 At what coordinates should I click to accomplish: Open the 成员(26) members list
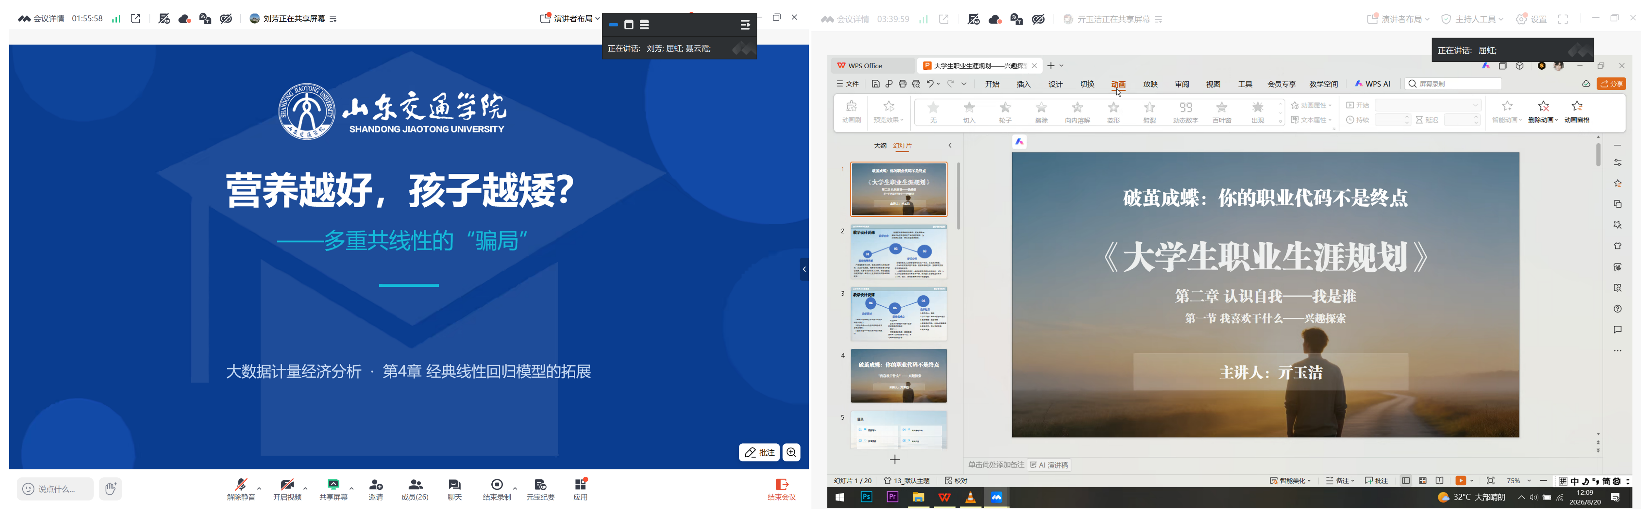click(415, 489)
